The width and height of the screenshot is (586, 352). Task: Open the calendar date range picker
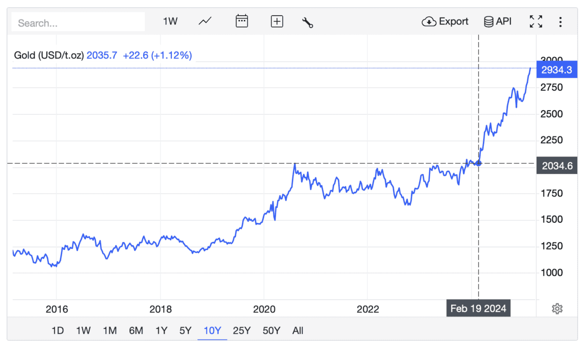(242, 21)
